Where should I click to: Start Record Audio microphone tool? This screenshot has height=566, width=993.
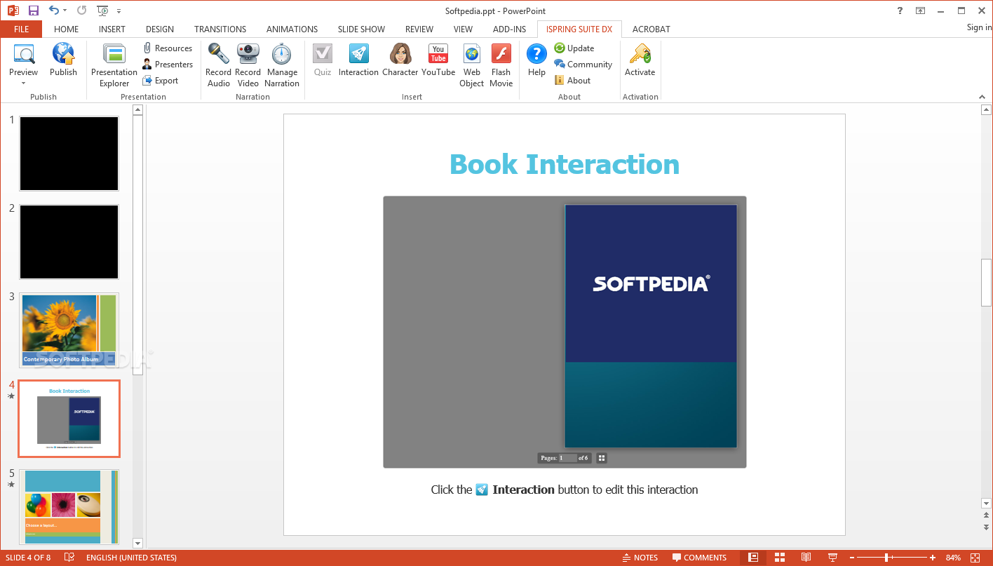218,65
